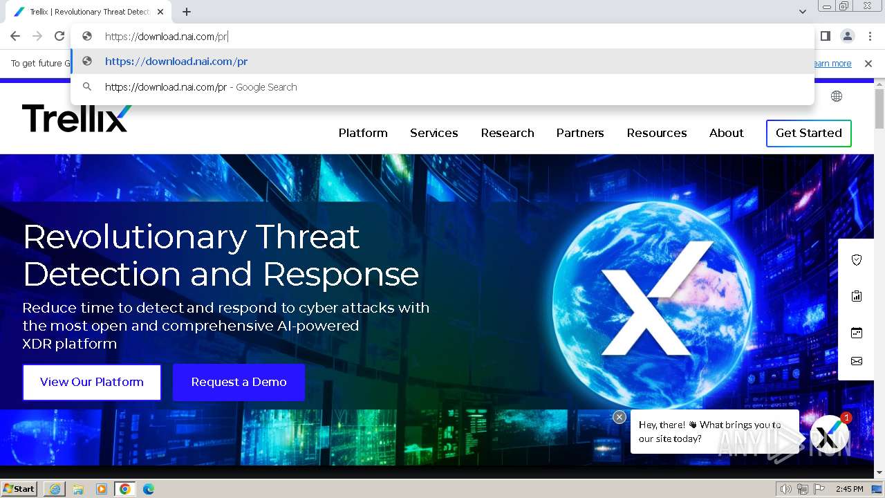The width and height of the screenshot is (885, 498).
Task: Open a new tab with plus button
Action: coord(187,12)
